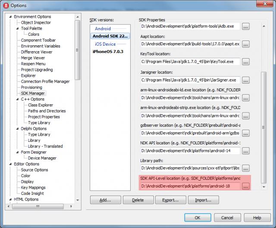276x228 pixels.
Task: Click the Export... button
Action: [171, 200]
